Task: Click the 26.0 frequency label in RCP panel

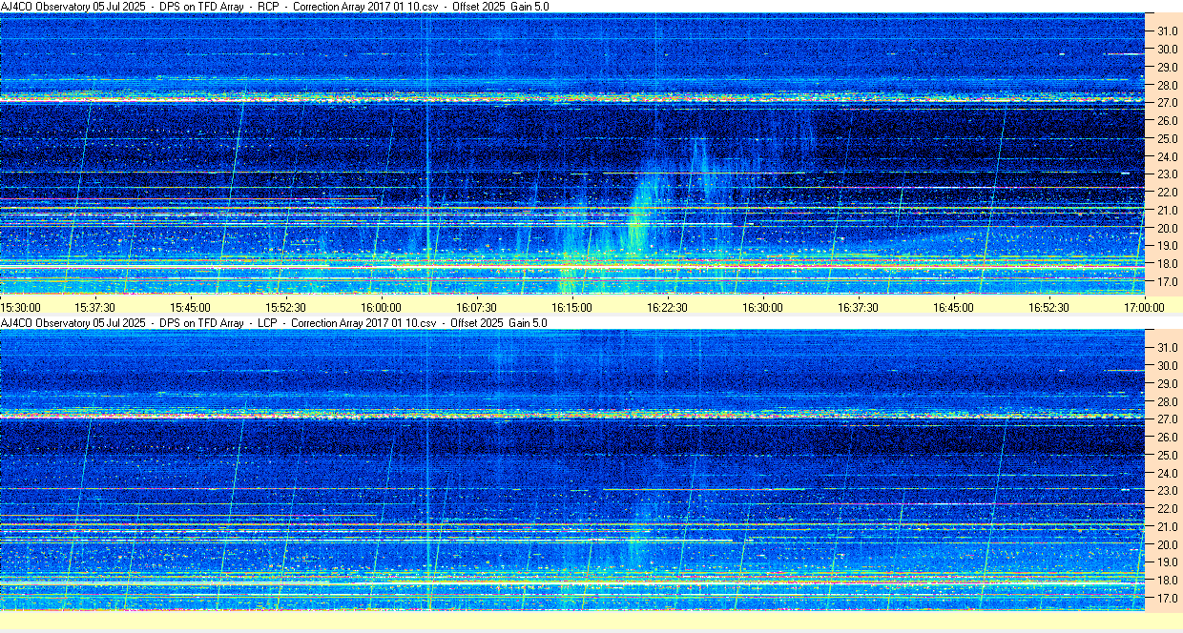Action: (x=1168, y=120)
